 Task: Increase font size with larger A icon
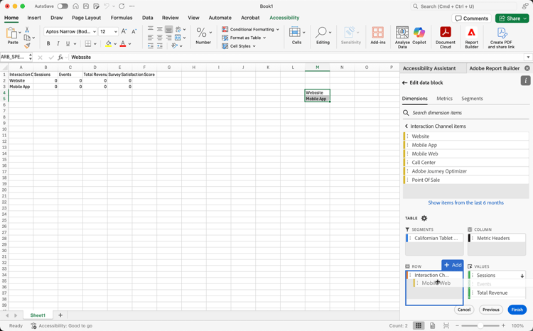124,31
